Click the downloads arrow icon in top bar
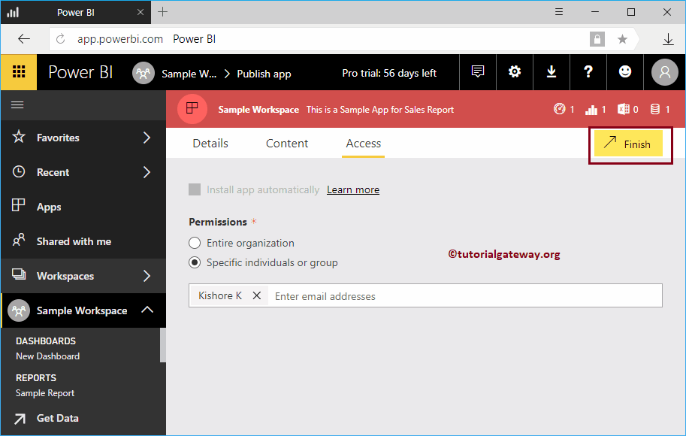This screenshot has width=686, height=436. 551,71
